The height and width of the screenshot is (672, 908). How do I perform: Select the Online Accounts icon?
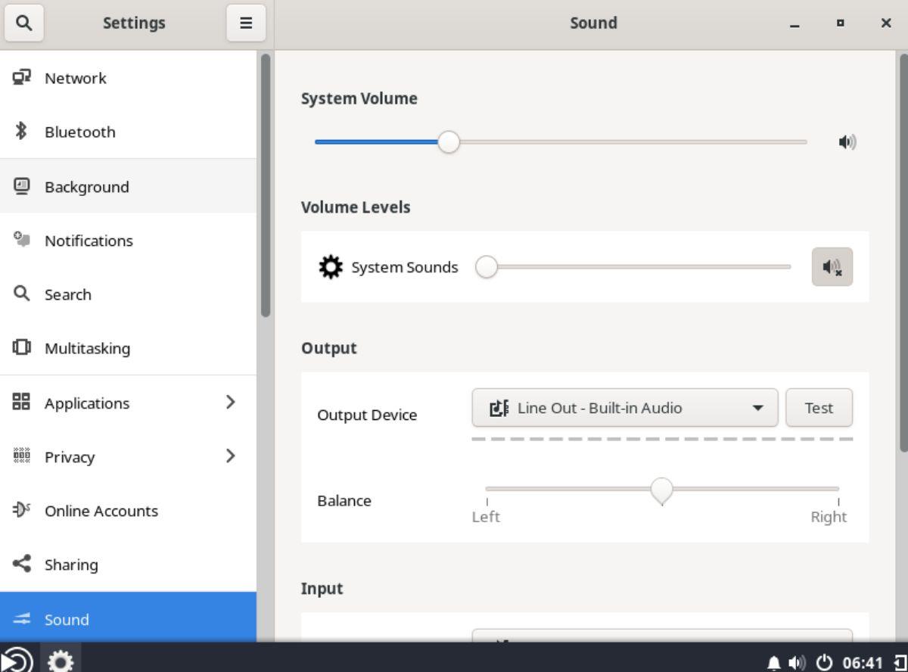(20, 511)
